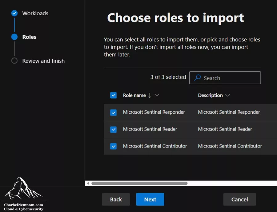Click the Workloads completed step checkmark icon
This screenshot has width=277, height=212.
tap(14, 13)
